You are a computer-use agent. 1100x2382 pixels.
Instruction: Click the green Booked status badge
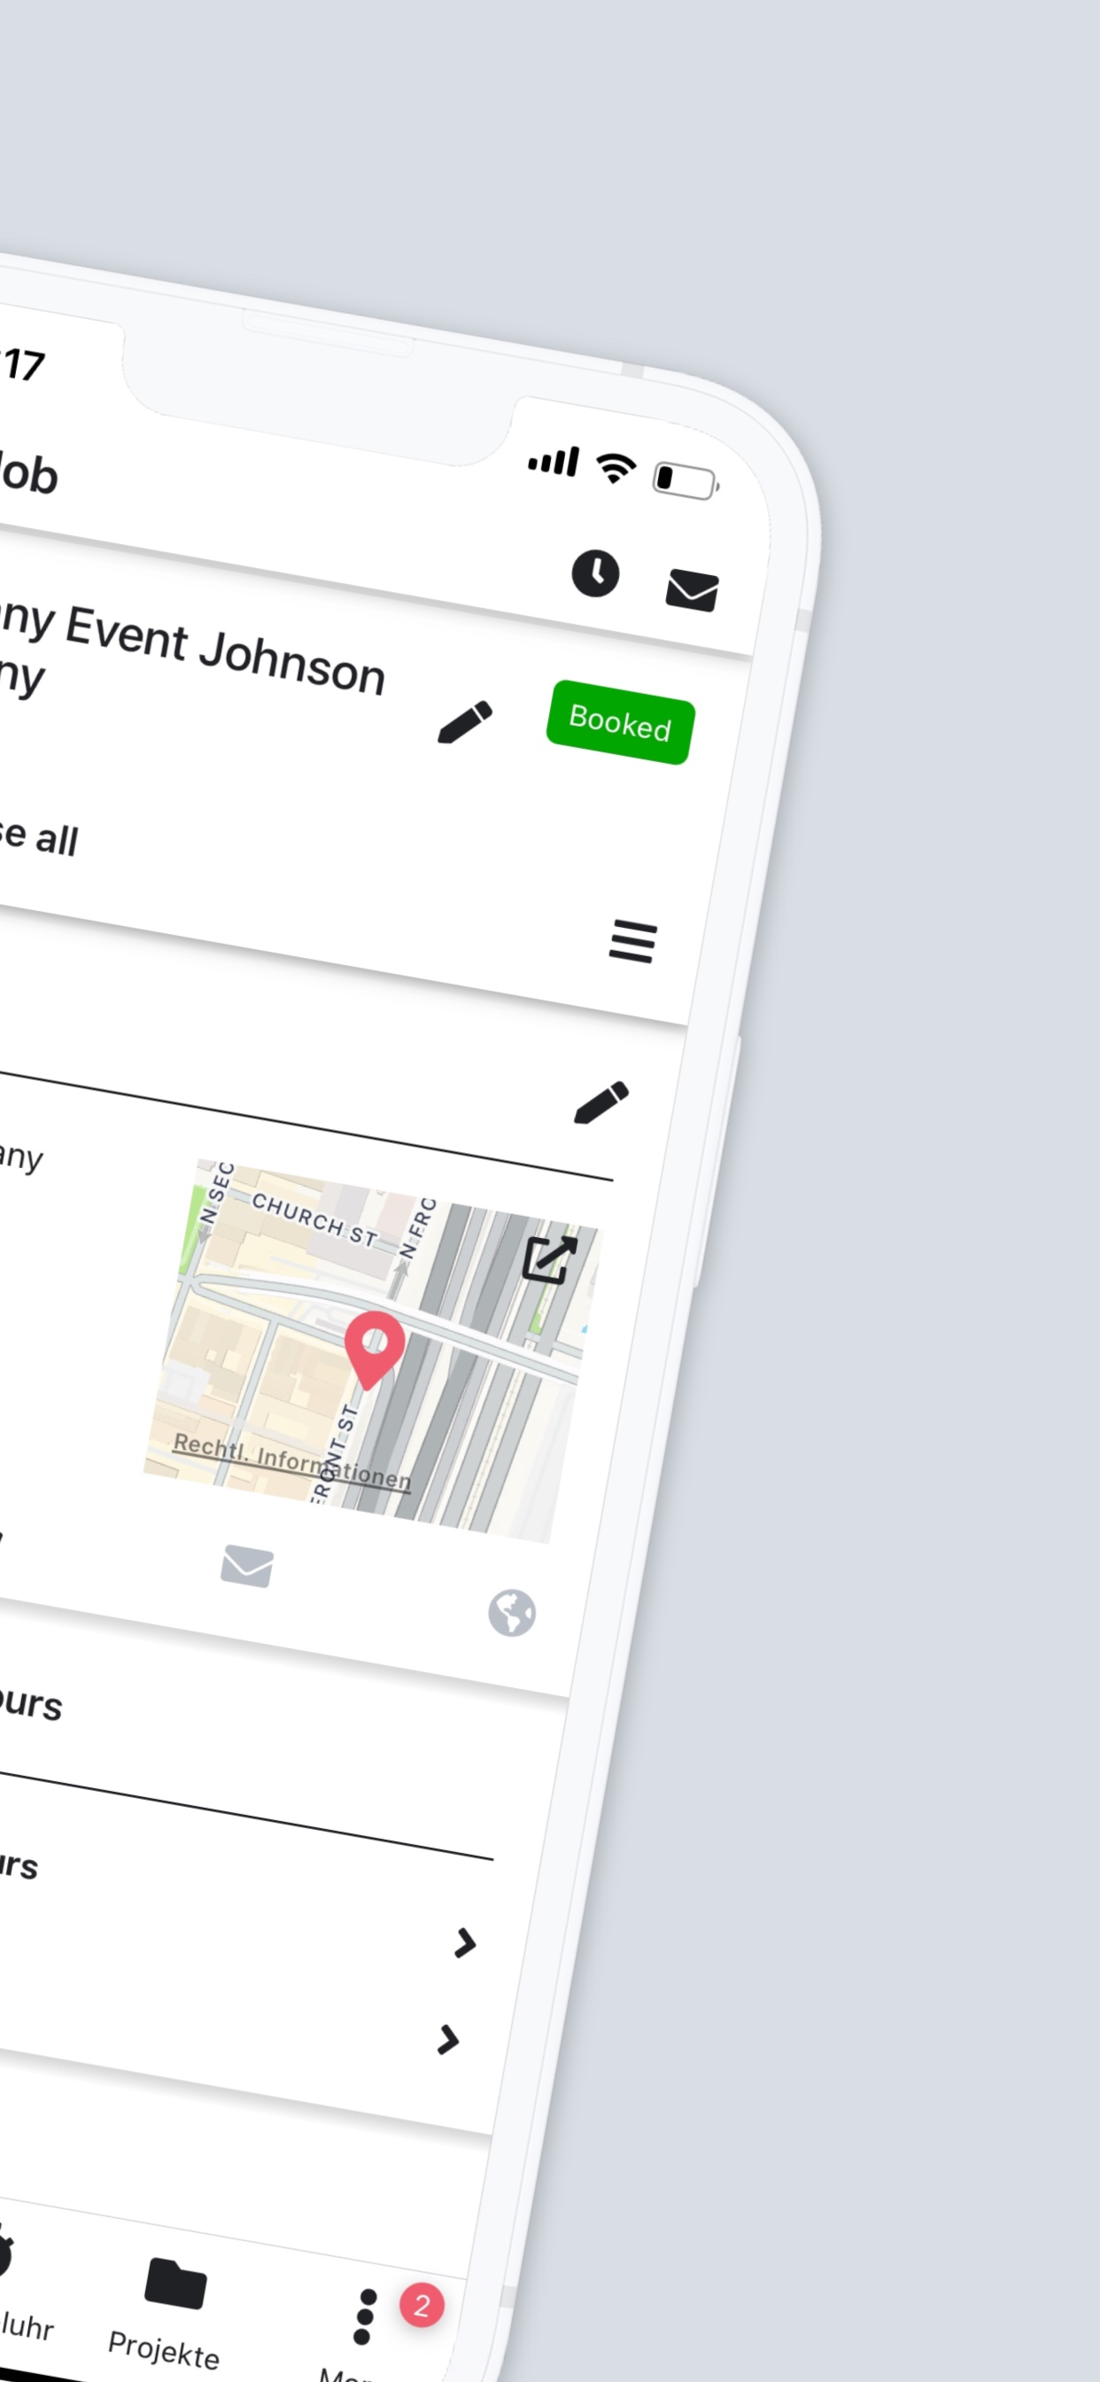pos(619,722)
